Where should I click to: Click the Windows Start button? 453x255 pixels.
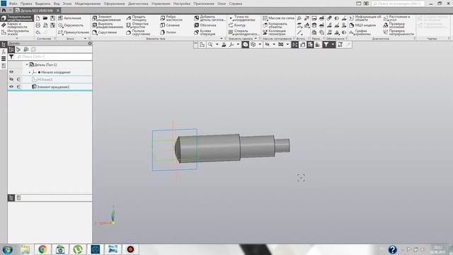click(8, 249)
